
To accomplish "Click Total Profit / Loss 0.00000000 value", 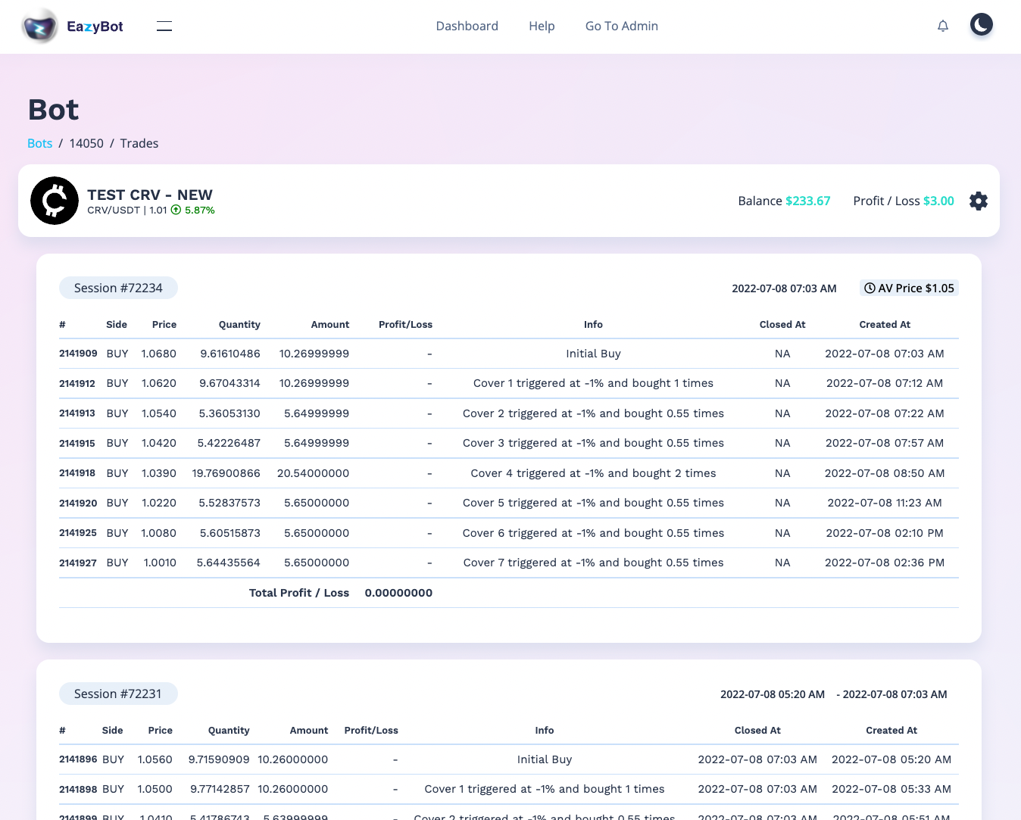I will click(x=398, y=593).
